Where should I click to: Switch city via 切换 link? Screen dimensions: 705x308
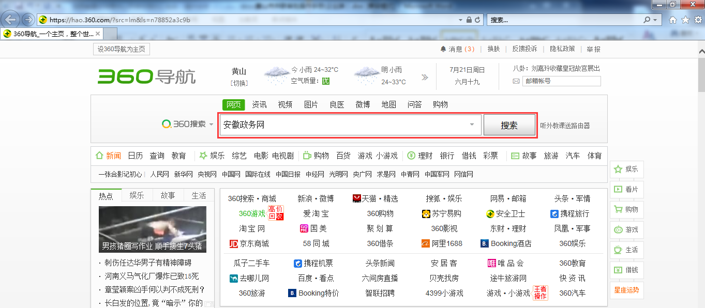[239, 83]
